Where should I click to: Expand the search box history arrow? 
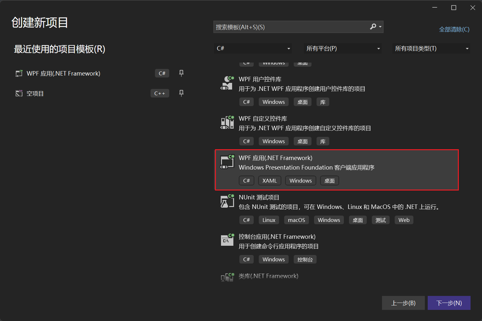[380, 27]
